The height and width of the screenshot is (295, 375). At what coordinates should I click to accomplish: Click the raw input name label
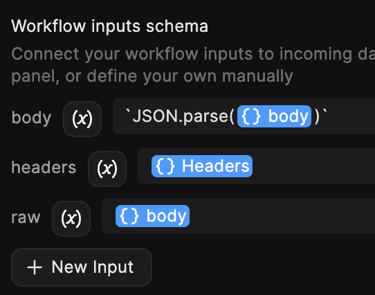tap(26, 218)
